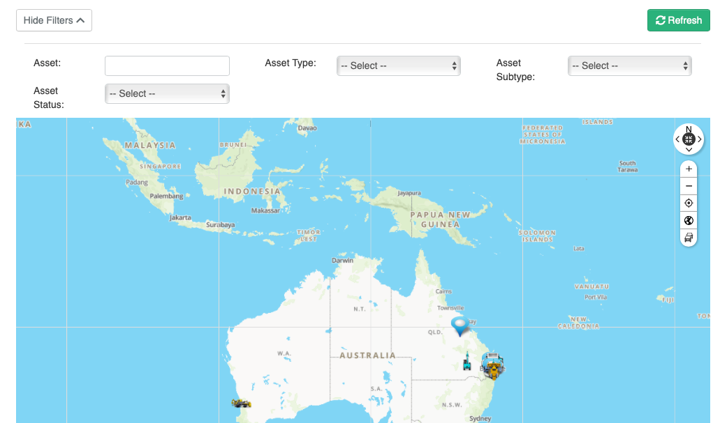The height and width of the screenshot is (423, 720).
Task: Open the Asset Subtype dropdown
Action: tap(629, 66)
